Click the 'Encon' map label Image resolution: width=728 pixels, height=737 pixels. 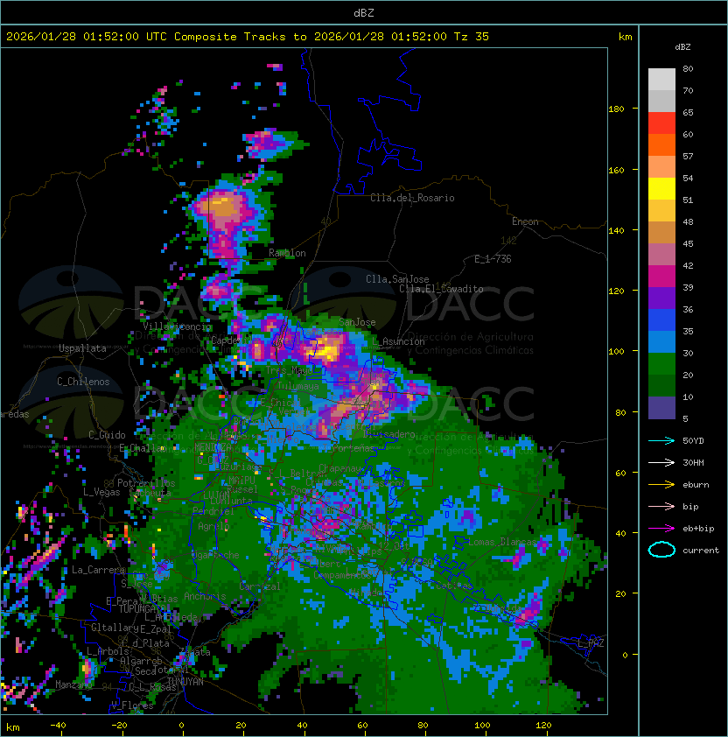tap(525, 221)
